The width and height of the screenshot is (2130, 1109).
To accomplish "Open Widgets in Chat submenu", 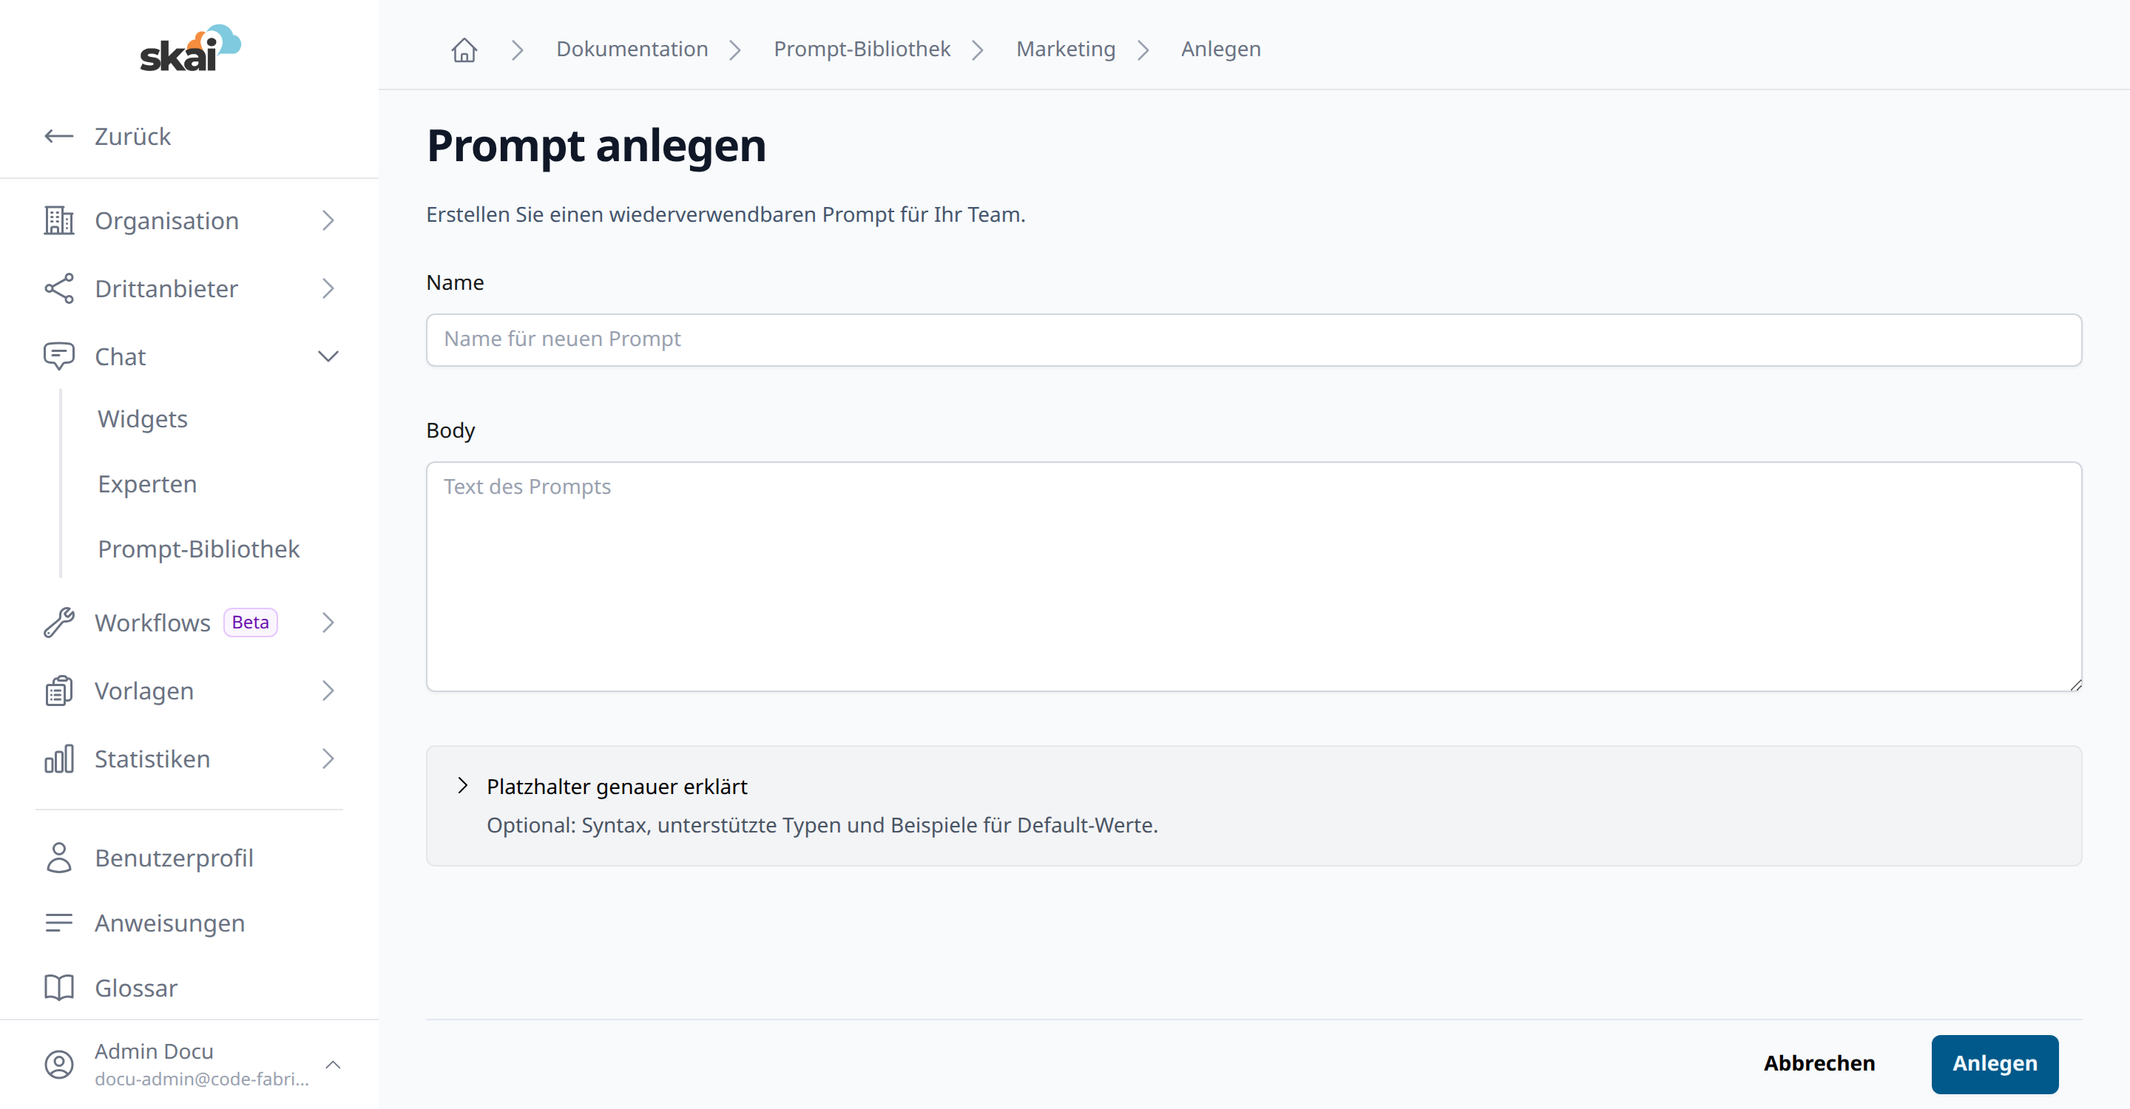I will point(143,419).
